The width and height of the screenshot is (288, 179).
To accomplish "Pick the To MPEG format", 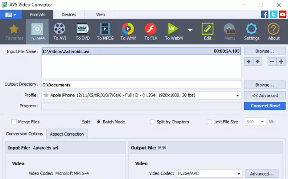I will coord(105,32).
